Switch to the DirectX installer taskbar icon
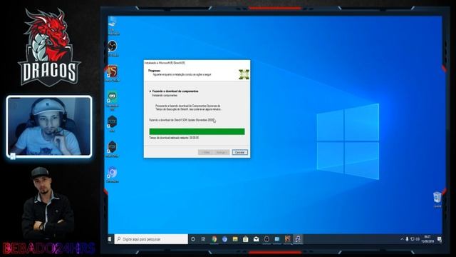456x257 pixels. [x=298, y=239]
